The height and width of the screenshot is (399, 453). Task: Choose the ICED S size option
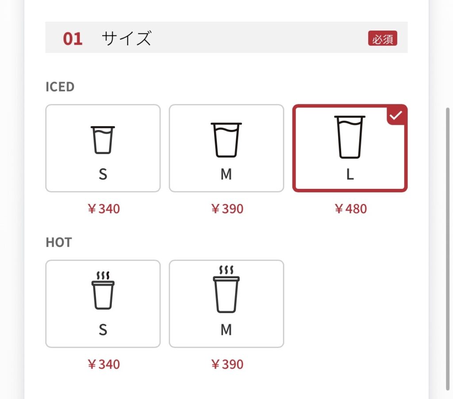coord(103,147)
